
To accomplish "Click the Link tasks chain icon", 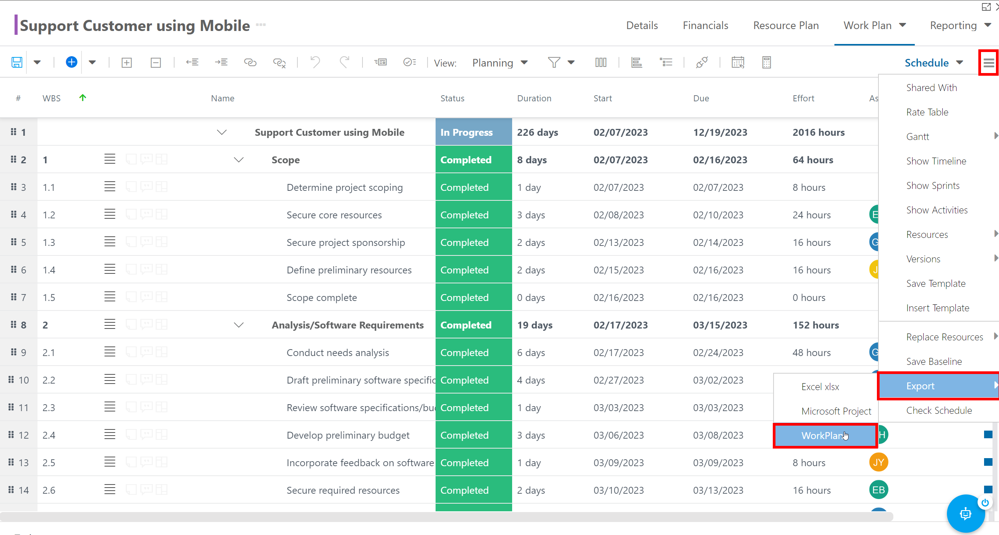I will click(250, 62).
